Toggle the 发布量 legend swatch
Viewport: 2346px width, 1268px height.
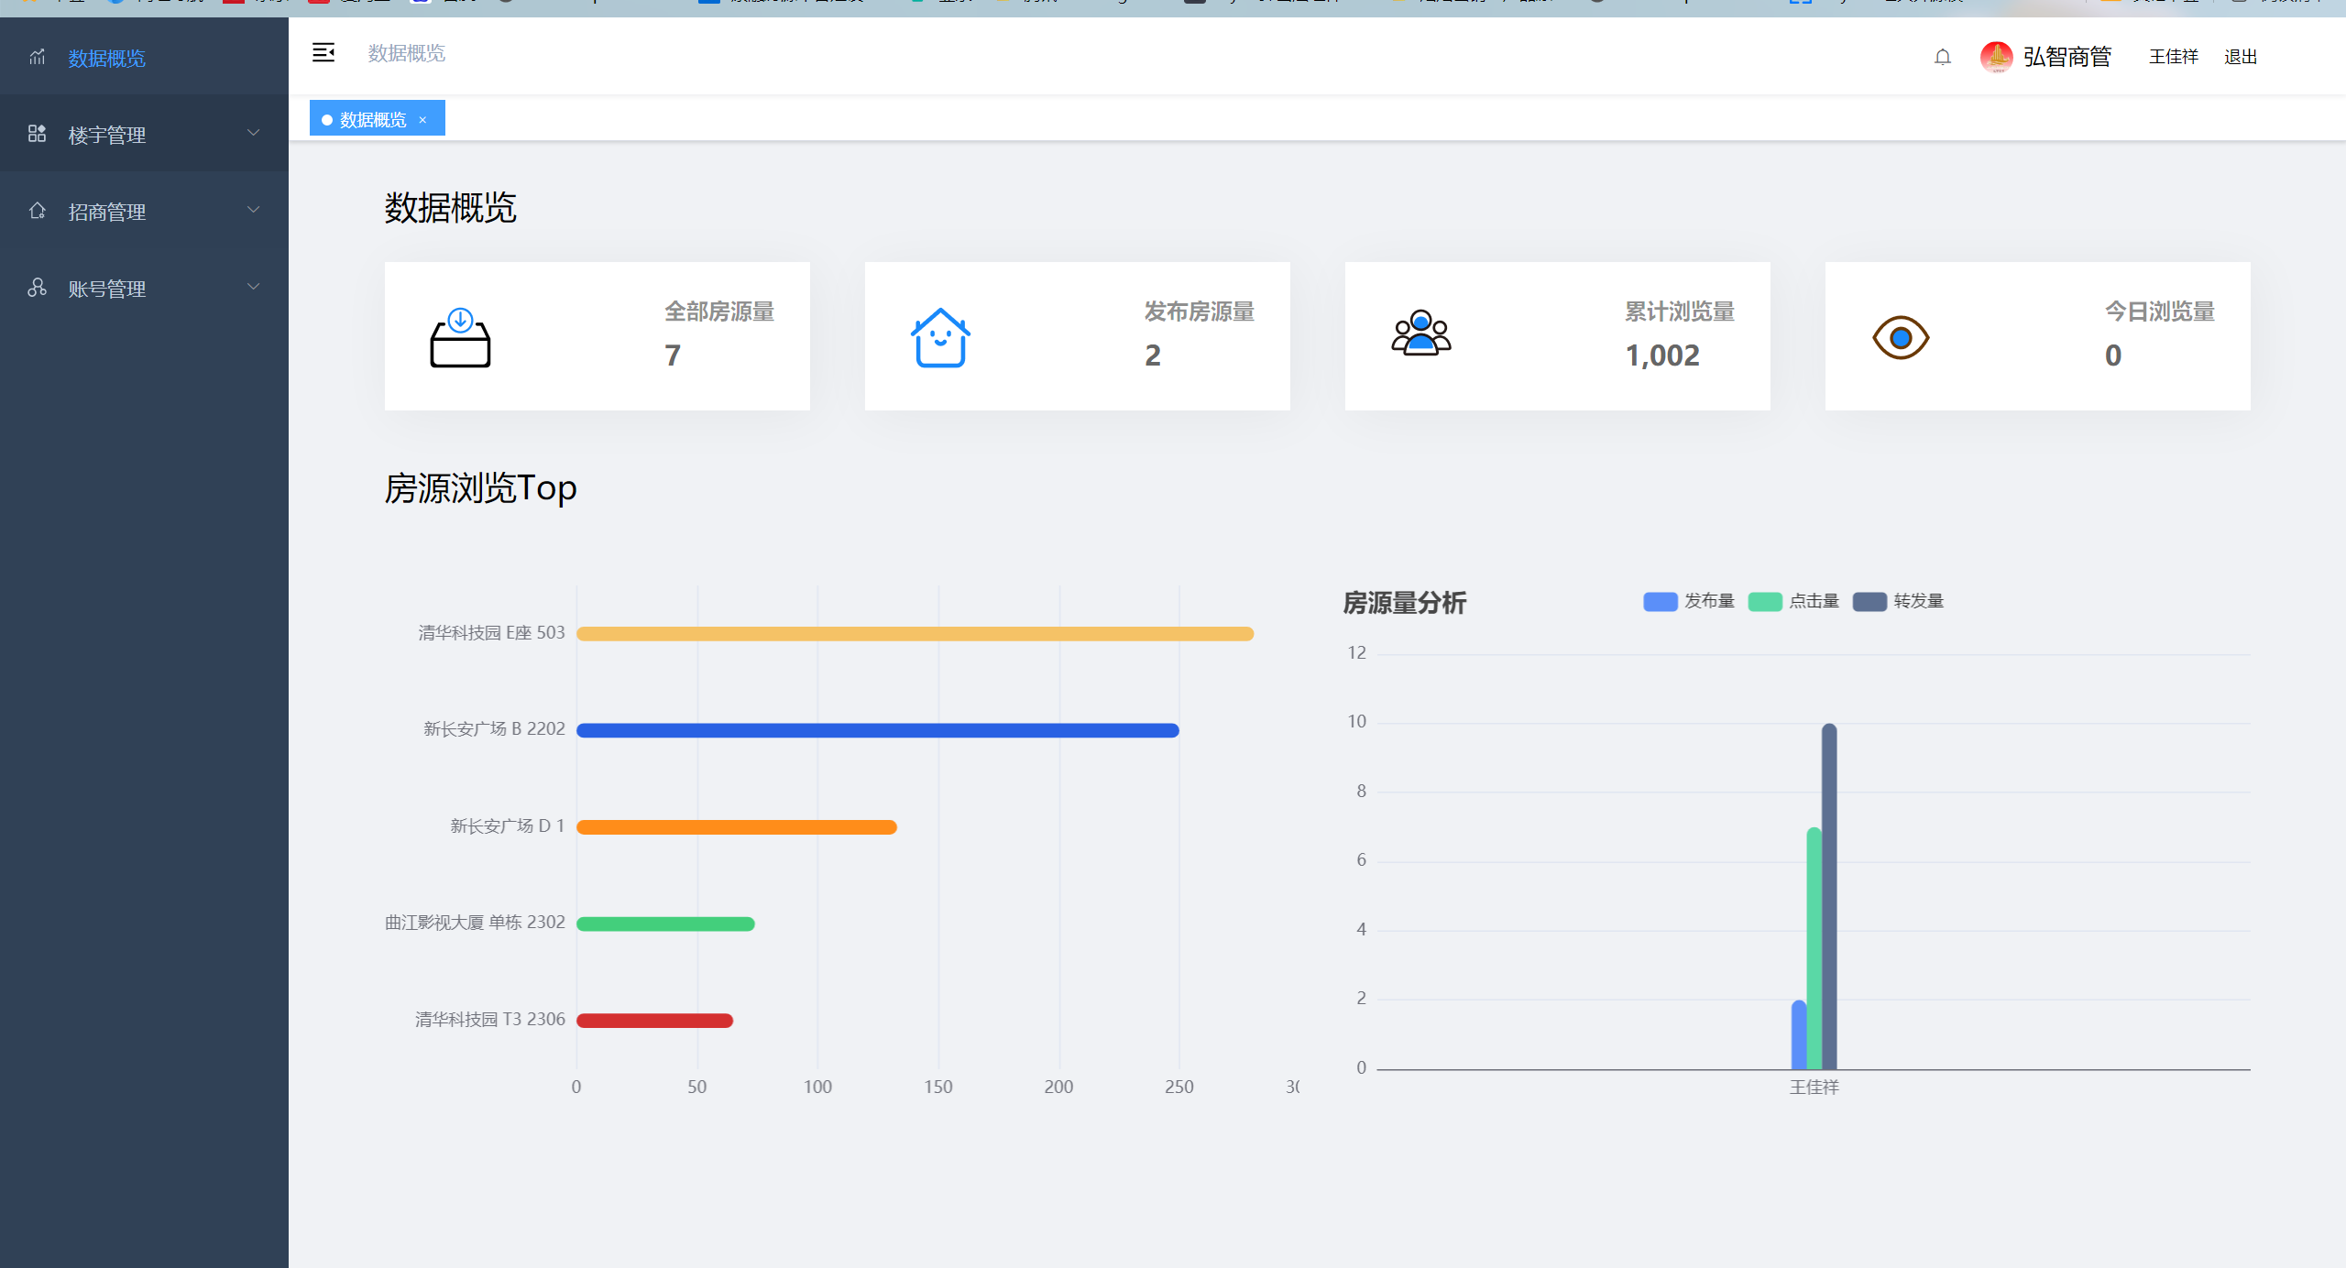pos(1660,601)
